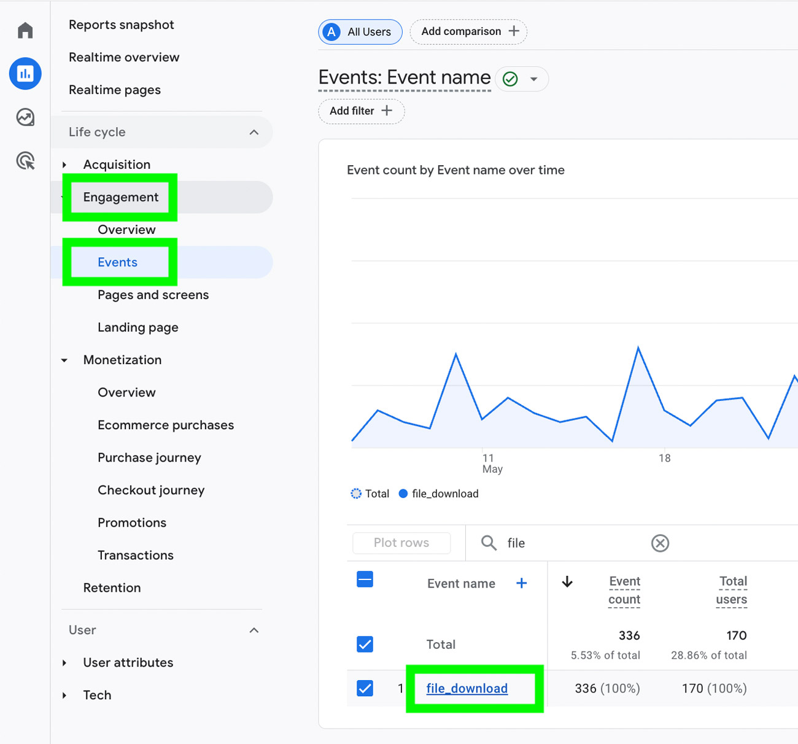
Task: Open the Advertising cursor-target icon
Action: tap(25, 161)
